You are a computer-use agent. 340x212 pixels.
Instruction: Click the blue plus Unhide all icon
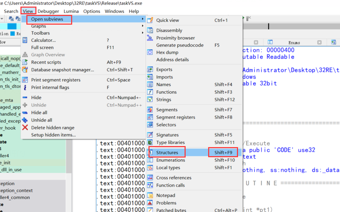[x=25, y=120]
